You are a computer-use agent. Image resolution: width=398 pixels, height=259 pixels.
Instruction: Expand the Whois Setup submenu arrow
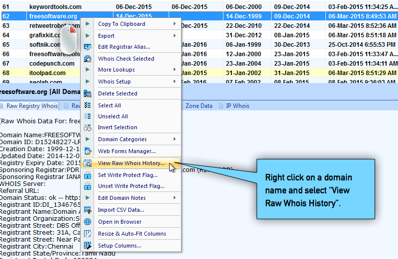point(175,82)
